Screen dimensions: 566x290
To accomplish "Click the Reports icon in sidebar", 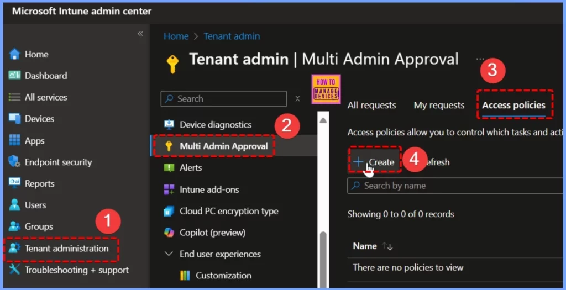I will [x=14, y=183].
